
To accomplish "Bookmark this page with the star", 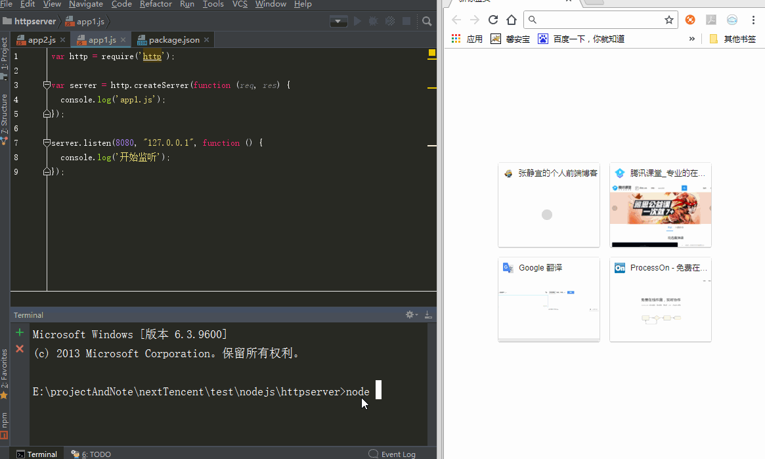I will click(x=668, y=20).
